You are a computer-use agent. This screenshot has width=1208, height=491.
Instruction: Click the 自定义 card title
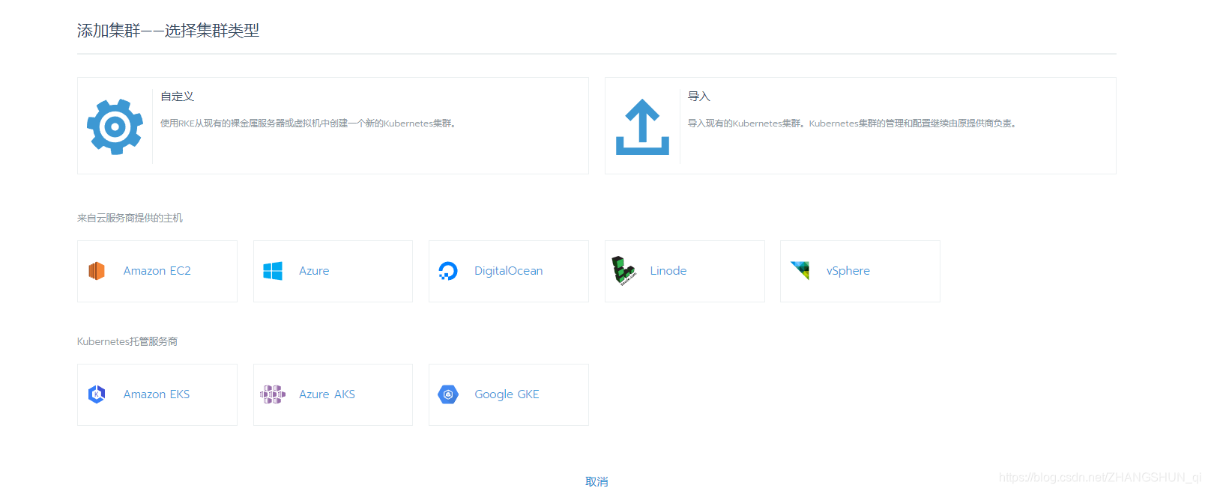pos(178,97)
